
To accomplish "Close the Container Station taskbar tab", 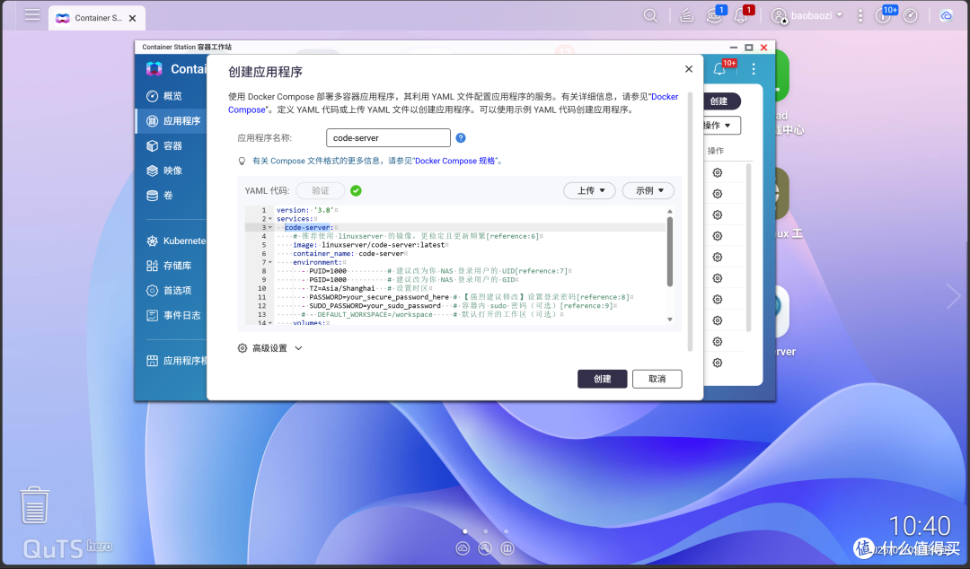I will [x=132, y=19].
